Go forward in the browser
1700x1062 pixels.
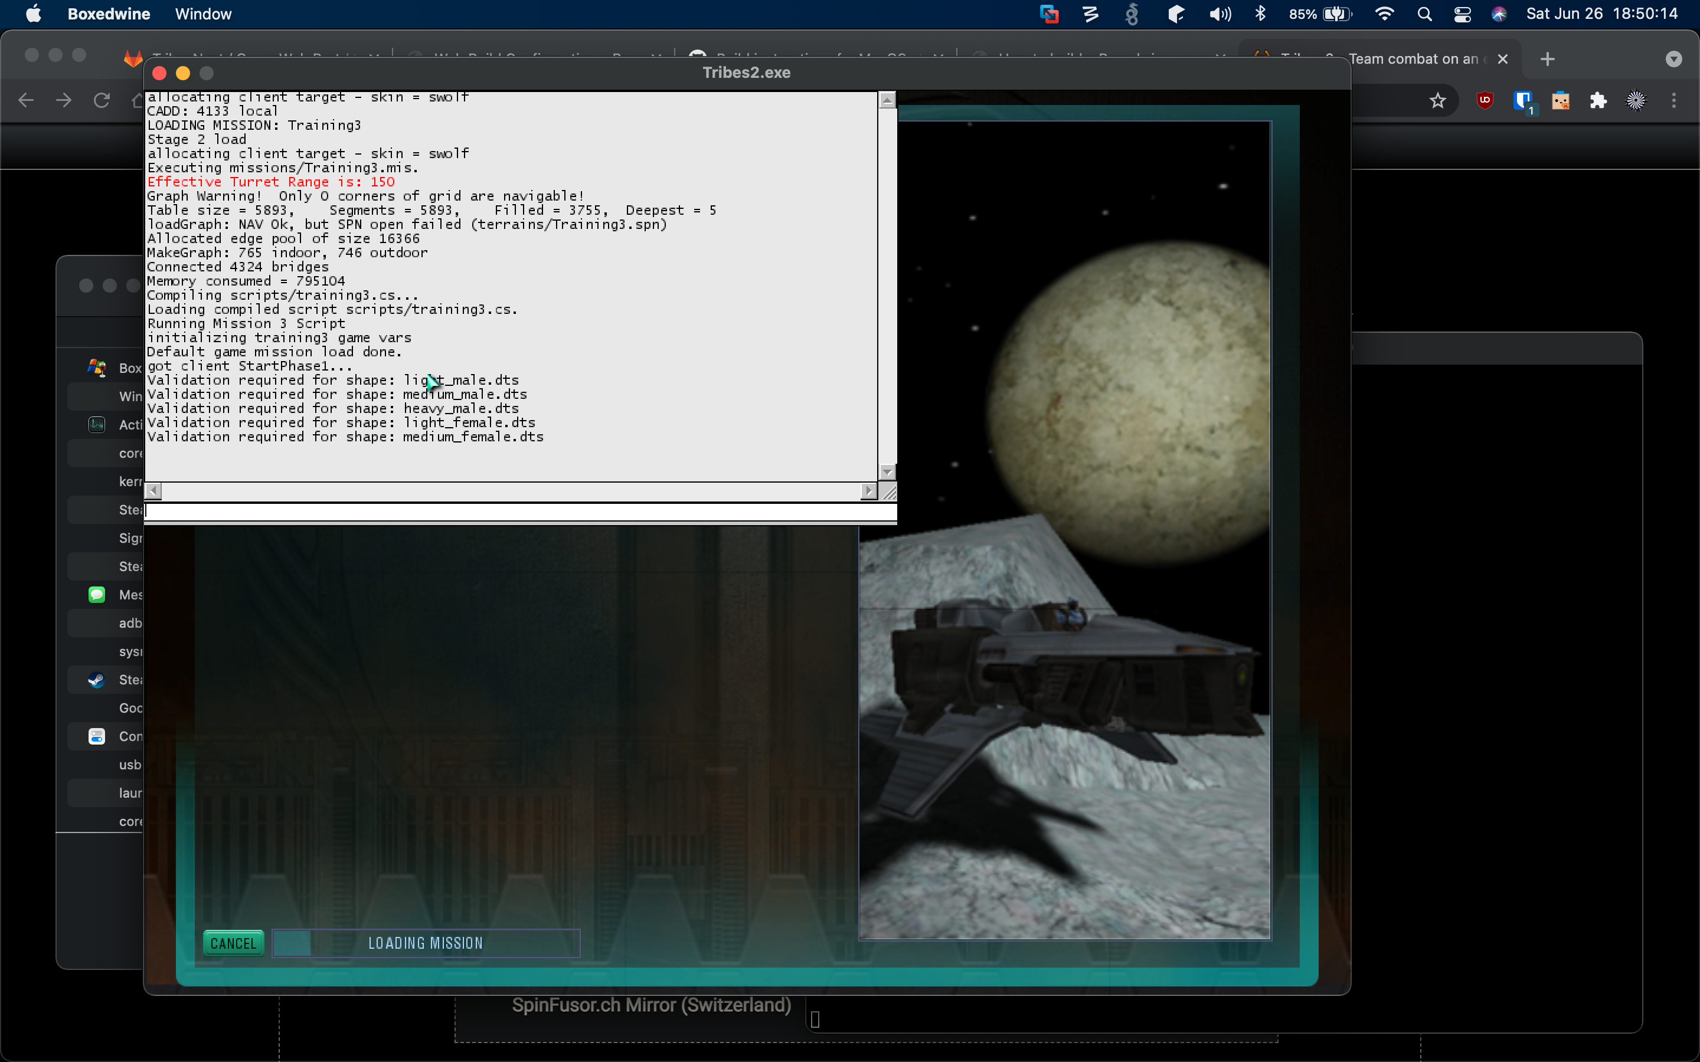point(63,100)
